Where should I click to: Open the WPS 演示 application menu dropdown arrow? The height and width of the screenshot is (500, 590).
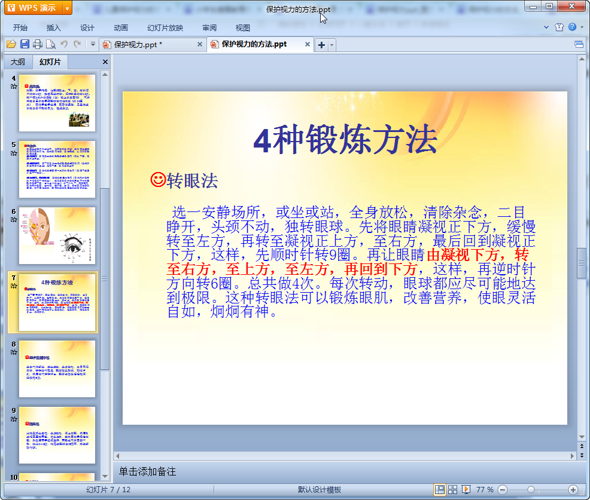point(67,8)
